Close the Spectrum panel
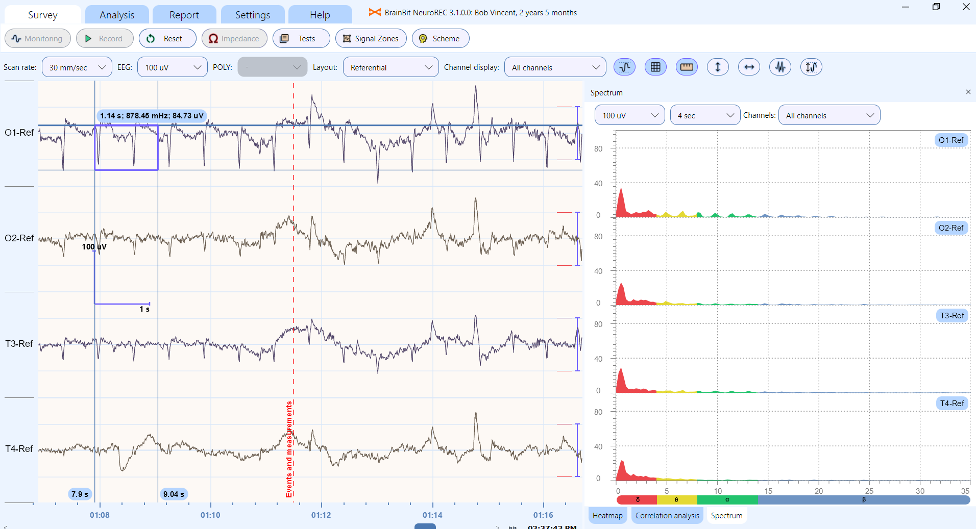Viewport: 976px width, 529px height. pyautogui.click(x=968, y=92)
